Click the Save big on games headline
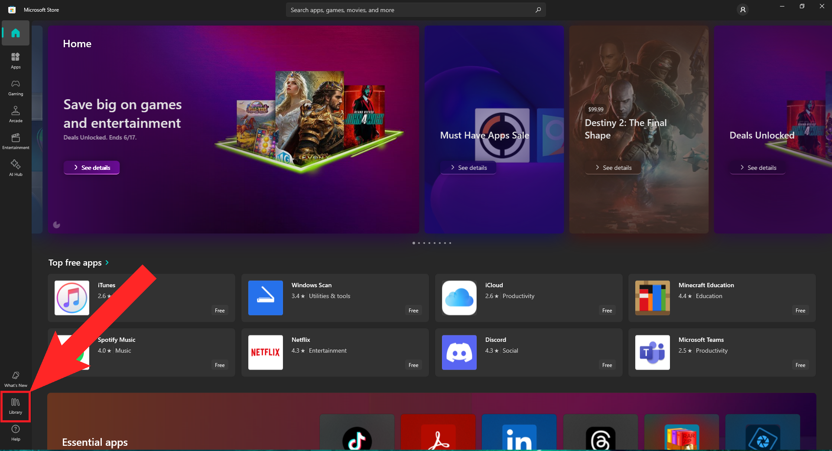This screenshot has width=832, height=451. point(123,114)
